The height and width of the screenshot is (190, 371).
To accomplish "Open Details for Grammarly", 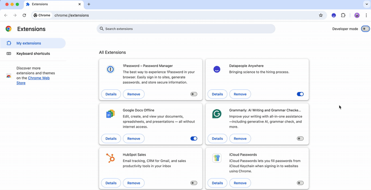I will pyautogui.click(x=217, y=138).
